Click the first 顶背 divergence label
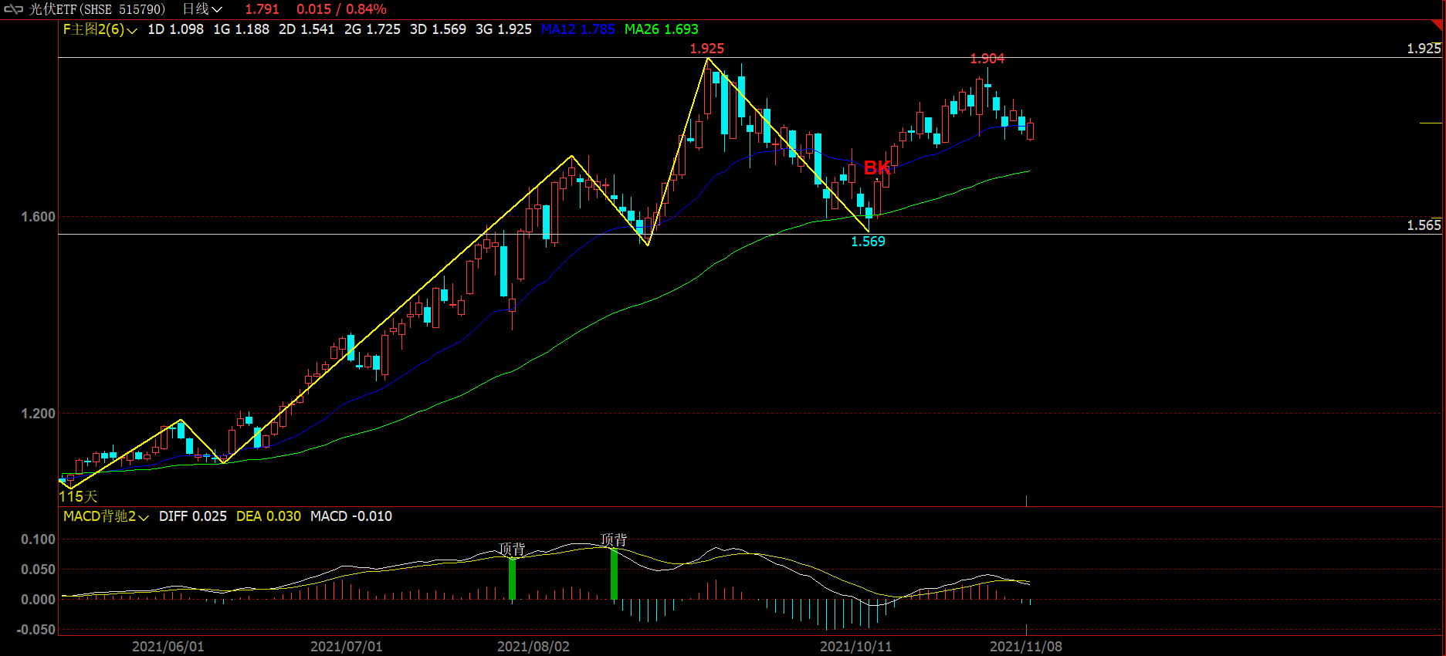This screenshot has height=656, width=1446. click(512, 549)
